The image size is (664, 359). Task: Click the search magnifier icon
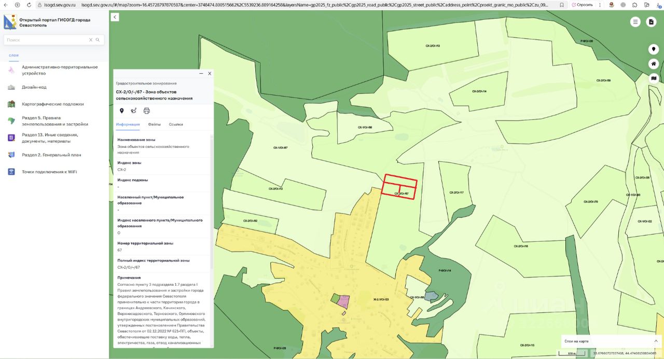click(98, 40)
